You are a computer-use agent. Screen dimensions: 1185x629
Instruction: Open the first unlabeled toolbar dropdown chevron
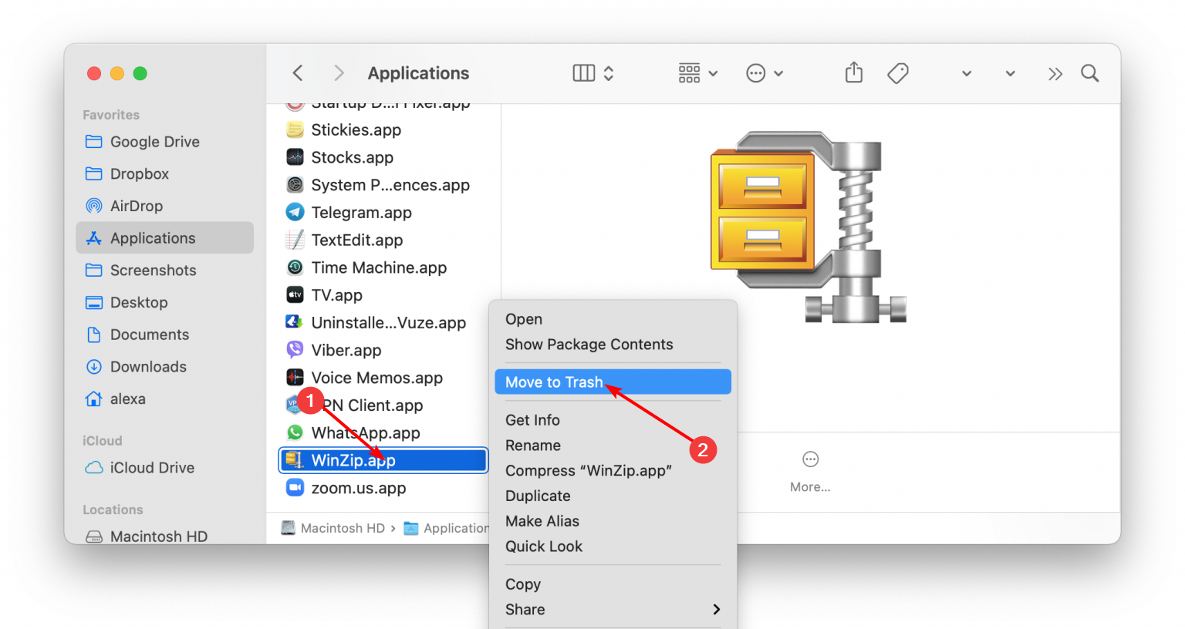pos(967,74)
